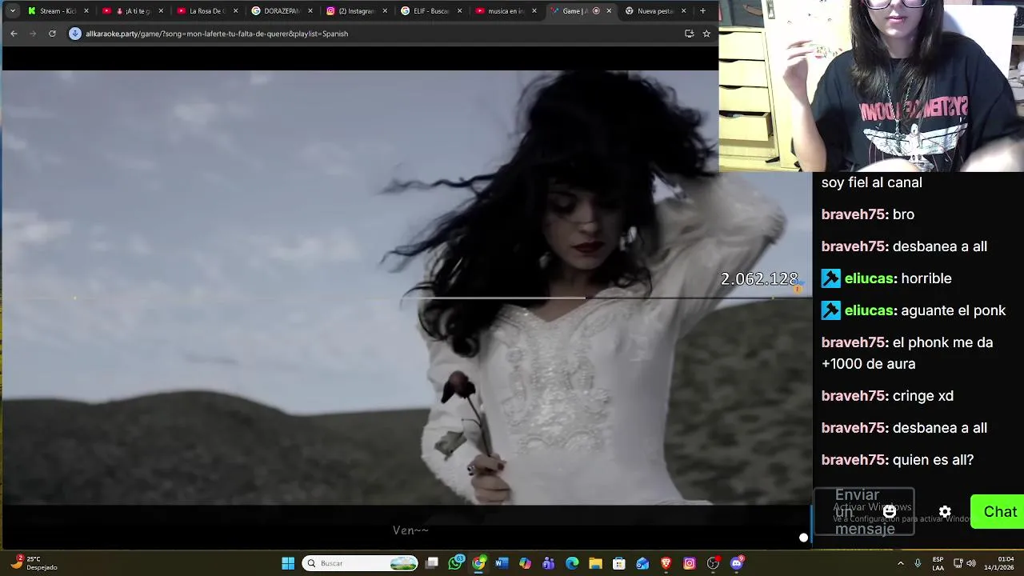Click braveh75 username on 'cringe xd' message
The image size is (1024, 576).
(853, 396)
